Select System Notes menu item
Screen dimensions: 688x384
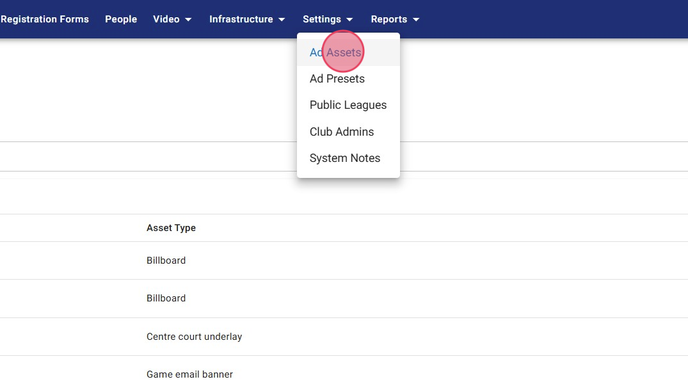[348, 158]
